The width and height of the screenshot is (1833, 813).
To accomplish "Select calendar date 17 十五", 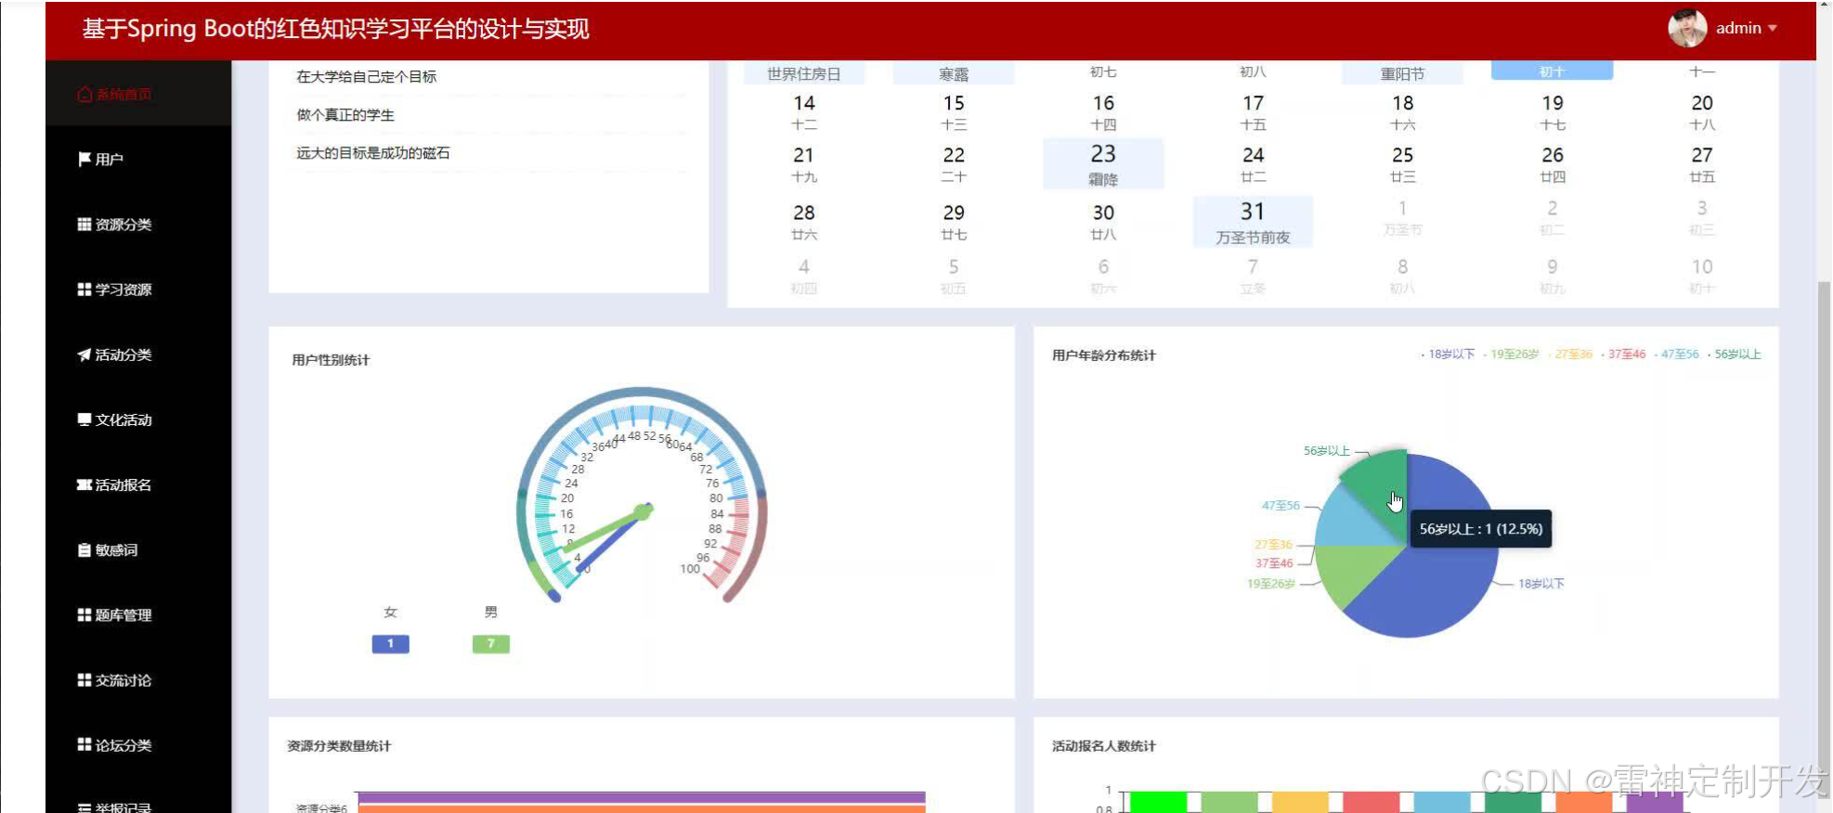I will coord(1253,112).
